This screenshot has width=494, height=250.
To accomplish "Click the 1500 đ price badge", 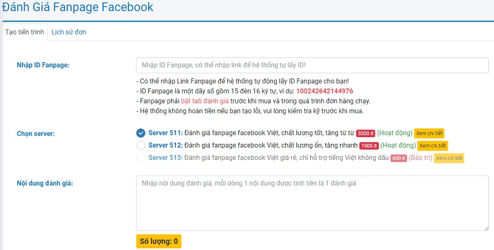I will pyautogui.click(x=369, y=146).
